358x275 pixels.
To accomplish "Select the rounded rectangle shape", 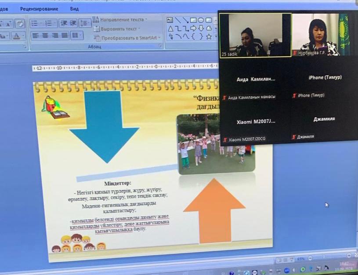I will tap(209, 20).
